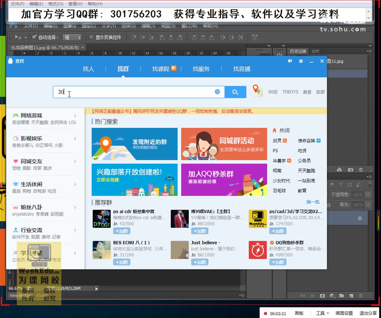Click the auto-align layers icon

pos(255,37)
